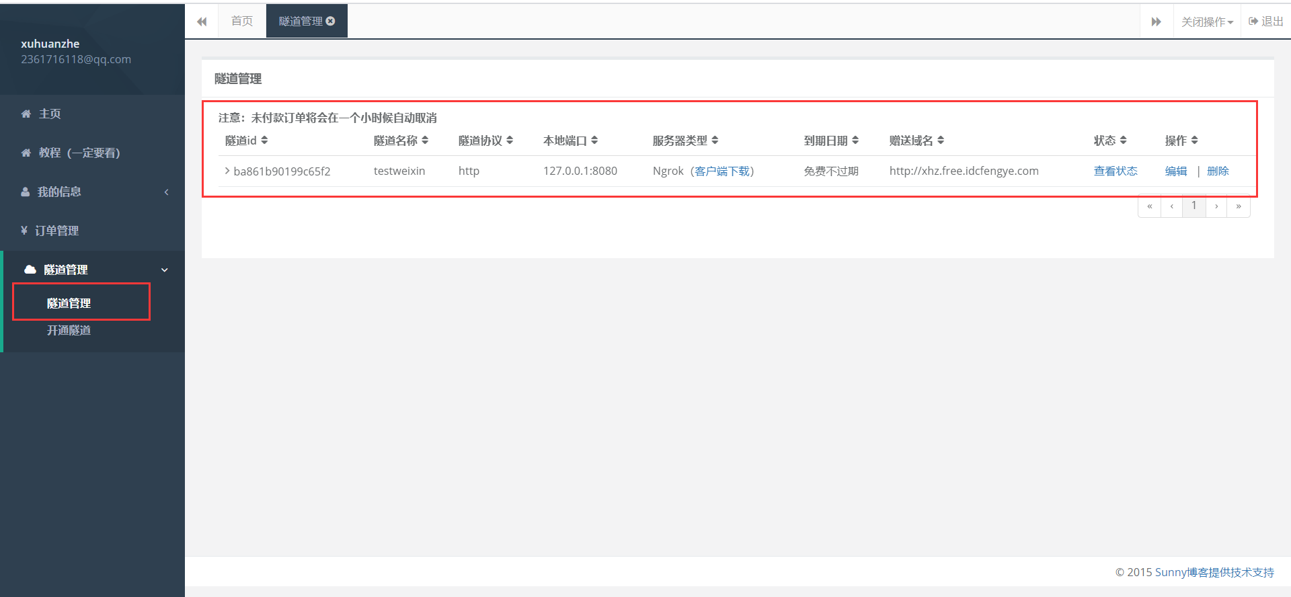1291x597 pixels.
Task: Sort by the 到期日期 column arrow
Action: [x=855, y=140]
